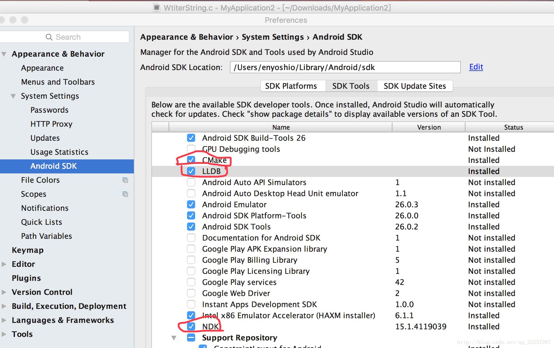Click the project-level icon next to File Colors
This screenshot has height=348, width=554.
click(x=125, y=180)
